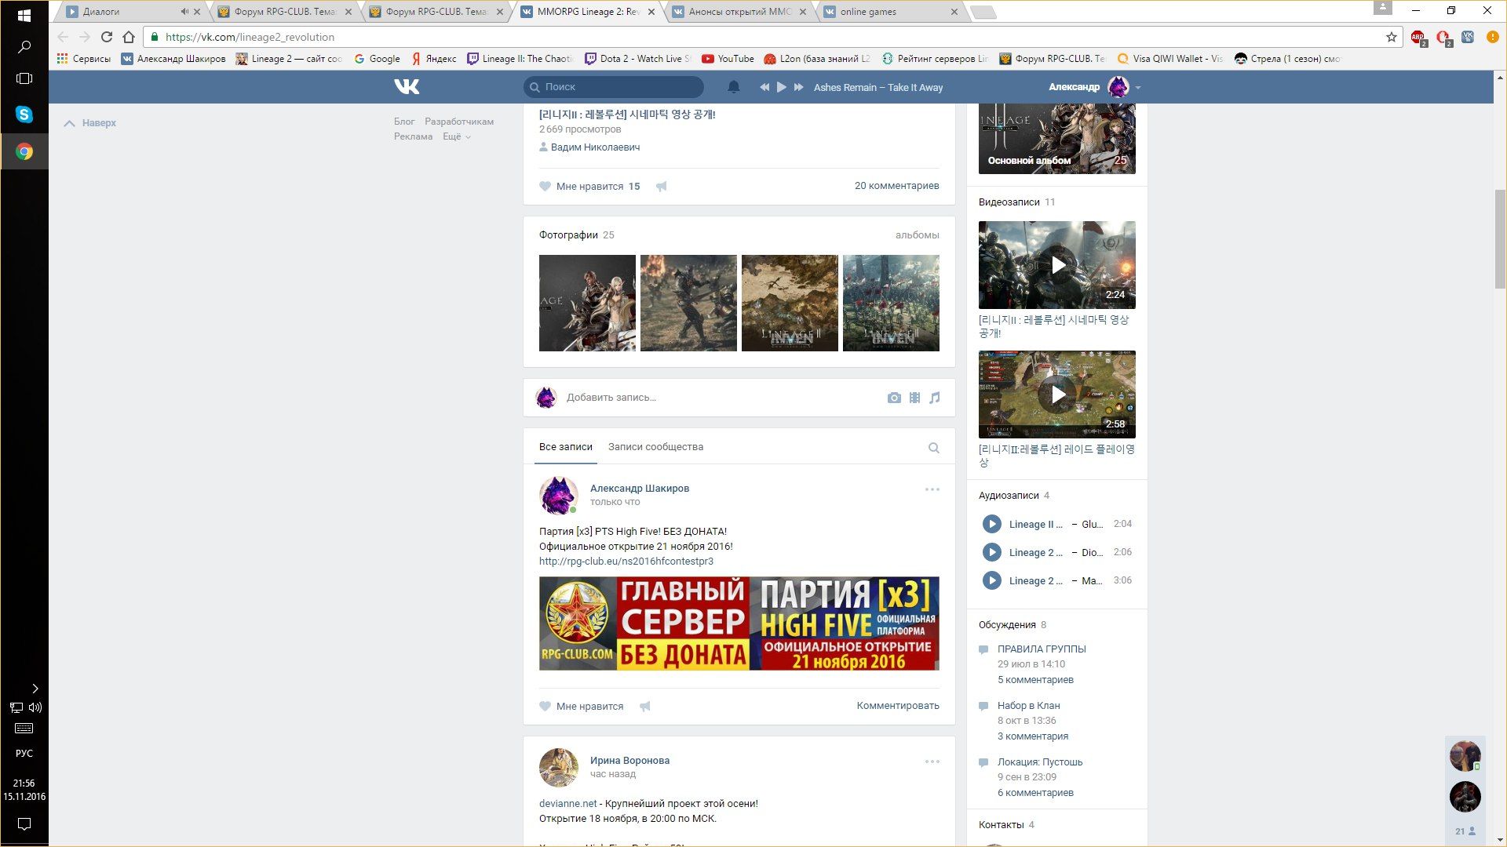Click the VK logo in header
The width and height of the screenshot is (1507, 847).
point(407,86)
